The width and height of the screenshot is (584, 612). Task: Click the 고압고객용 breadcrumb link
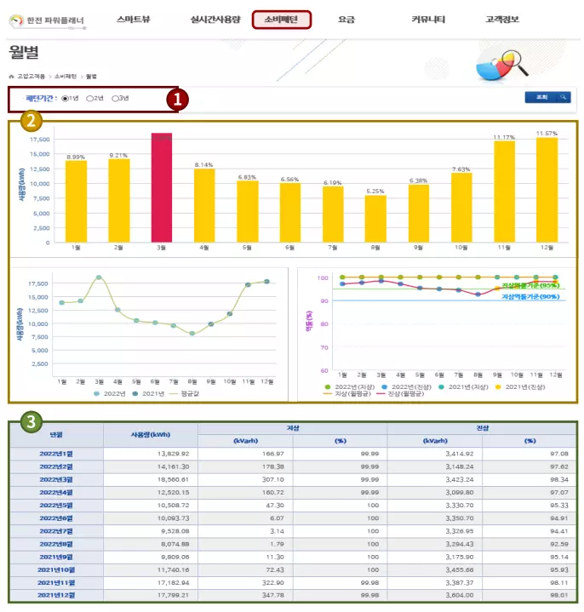point(31,77)
